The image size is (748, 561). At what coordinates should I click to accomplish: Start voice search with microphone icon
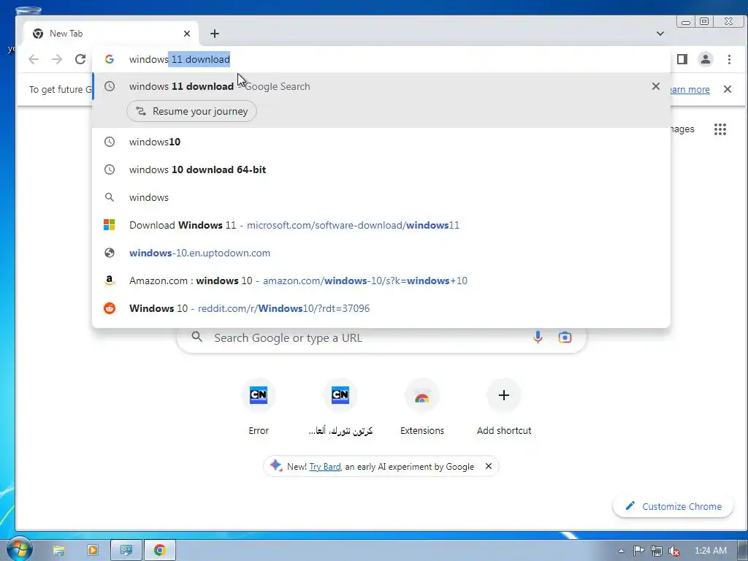tap(538, 337)
